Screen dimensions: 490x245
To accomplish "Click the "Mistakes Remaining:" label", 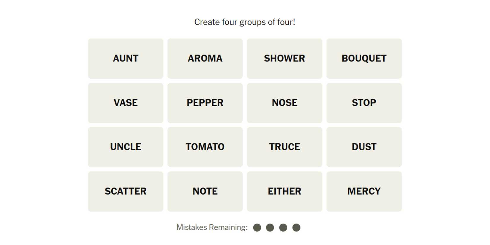I will [x=212, y=227].
